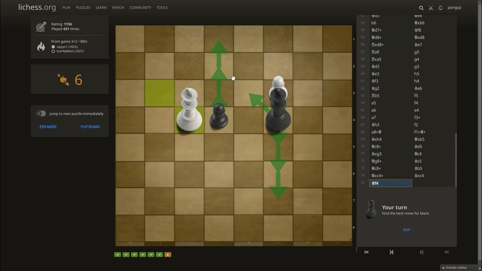482x271 pixels.
Task: Click the search magnifier icon
Action: tap(421, 8)
